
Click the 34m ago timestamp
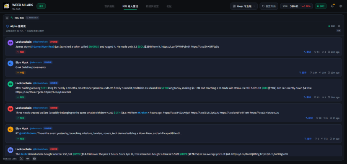(x=334, y=97)
